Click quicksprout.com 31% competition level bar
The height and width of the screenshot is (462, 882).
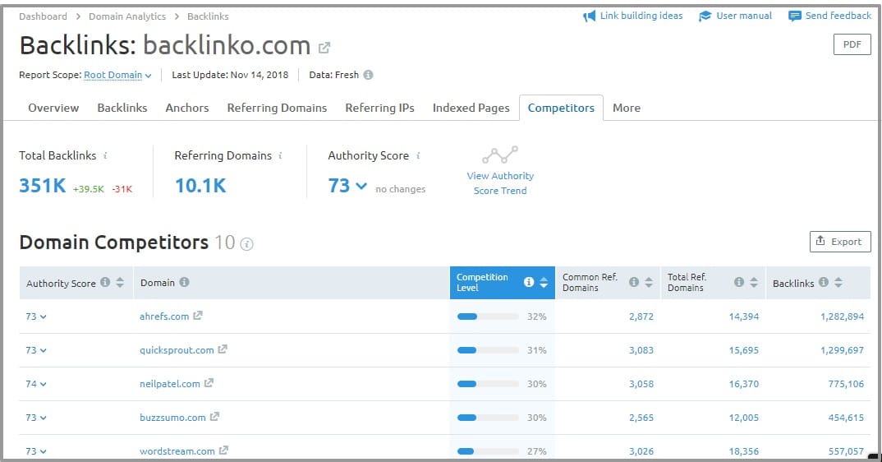(488, 350)
